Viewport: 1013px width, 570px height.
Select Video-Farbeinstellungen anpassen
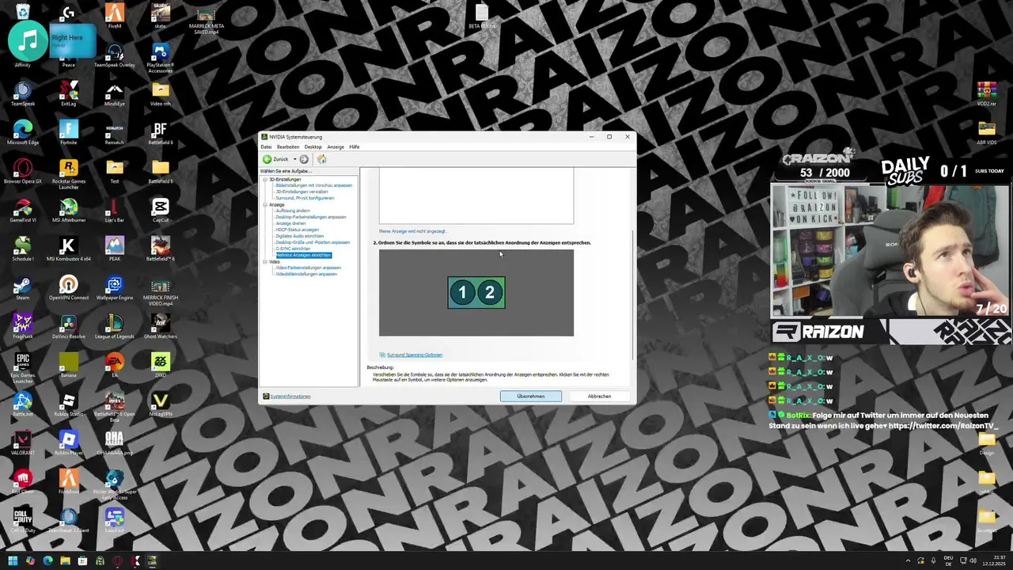tap(308, 268)
